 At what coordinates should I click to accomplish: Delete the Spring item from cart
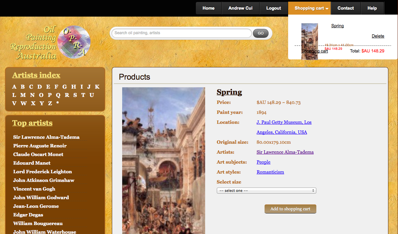click(x=378, y=36)
